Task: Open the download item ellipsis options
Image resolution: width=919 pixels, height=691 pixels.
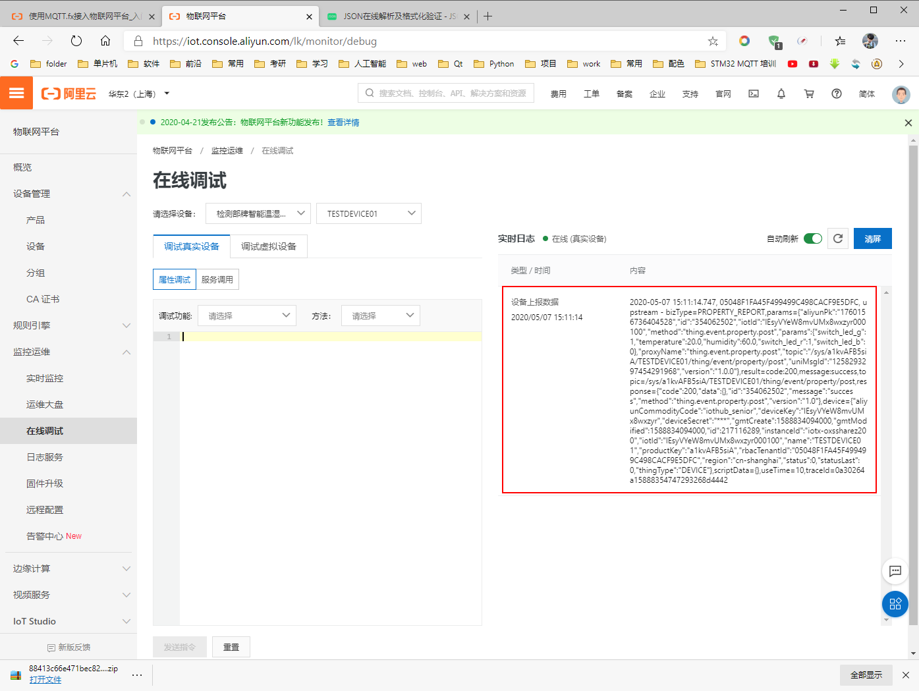Action: (x=137, y=675)
